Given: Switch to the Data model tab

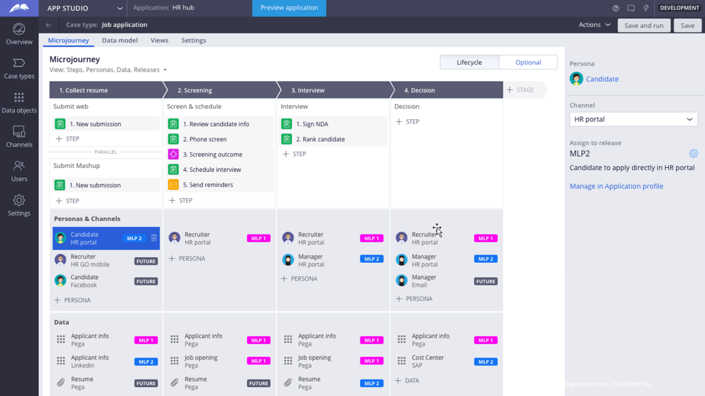Looking at the screenshot, I should 120,40.
